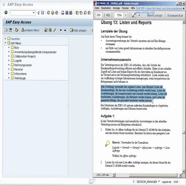Expand the Personal folder node
The image size is (186, 186).
coord(9,69)
